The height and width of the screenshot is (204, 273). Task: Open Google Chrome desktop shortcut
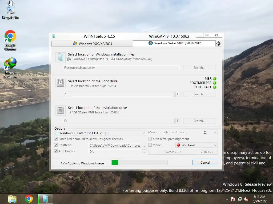coord(10,40)
